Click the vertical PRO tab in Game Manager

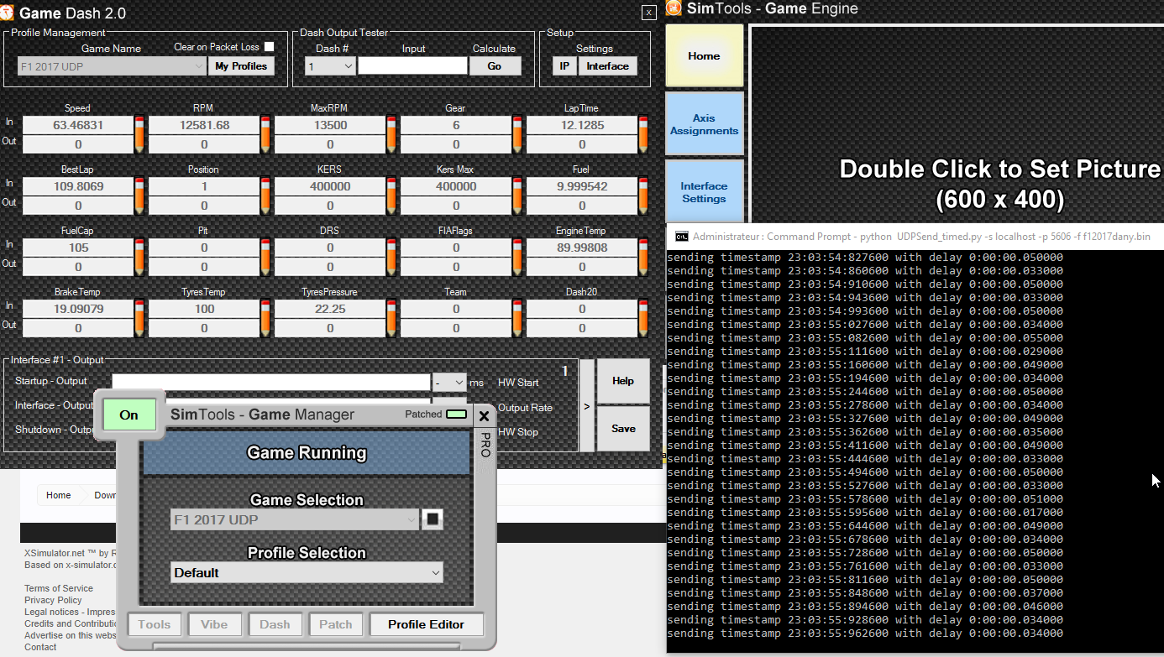point(485,445)
